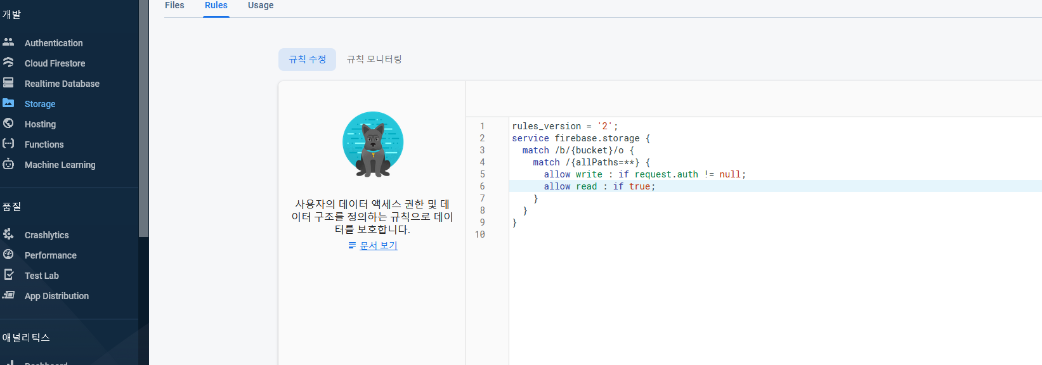1042x365 pixels.
Task: Click the 'service firebase.storage {' code line
Action: (581, 138)
